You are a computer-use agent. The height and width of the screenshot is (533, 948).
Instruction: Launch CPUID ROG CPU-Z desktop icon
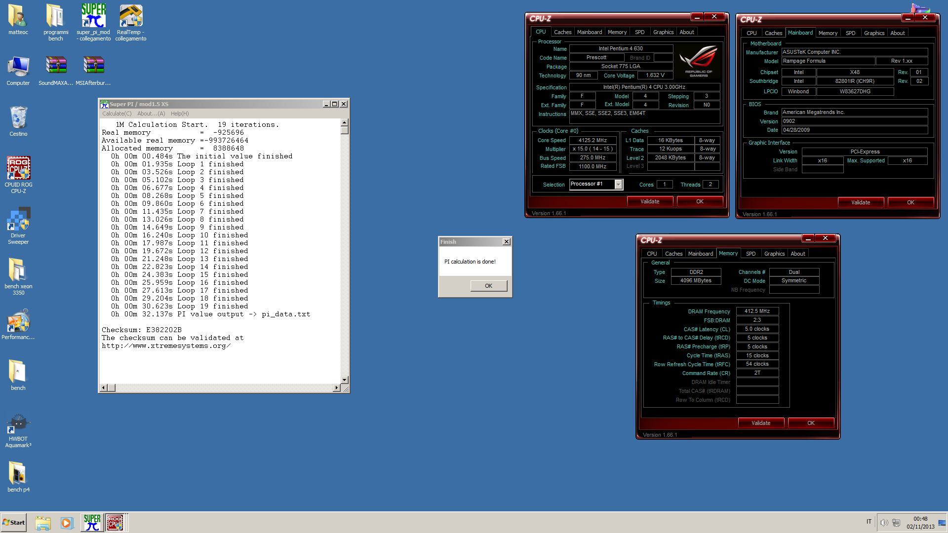point(18,175)
